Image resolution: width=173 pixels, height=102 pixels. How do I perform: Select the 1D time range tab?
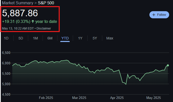(6, 38)
